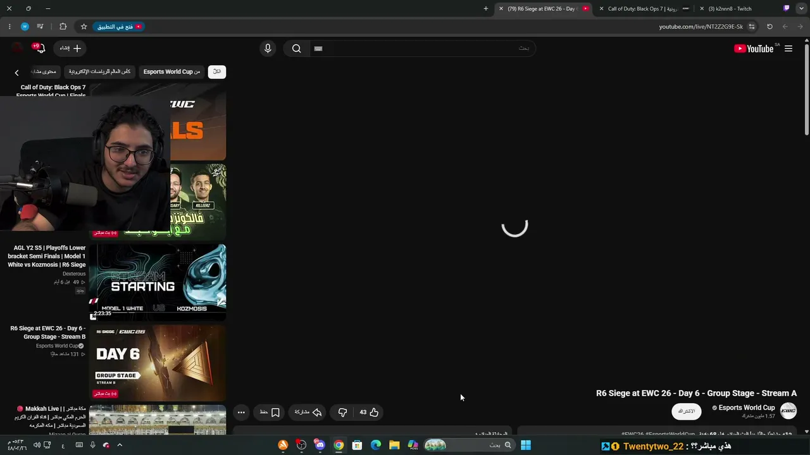Open Google Chrome on the taskbar

point(339,446)
